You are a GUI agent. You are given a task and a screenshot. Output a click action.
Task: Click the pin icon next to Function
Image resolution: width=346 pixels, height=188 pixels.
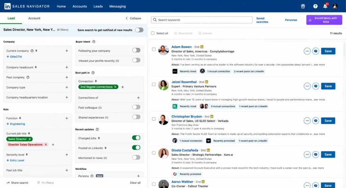click(20, 118)
